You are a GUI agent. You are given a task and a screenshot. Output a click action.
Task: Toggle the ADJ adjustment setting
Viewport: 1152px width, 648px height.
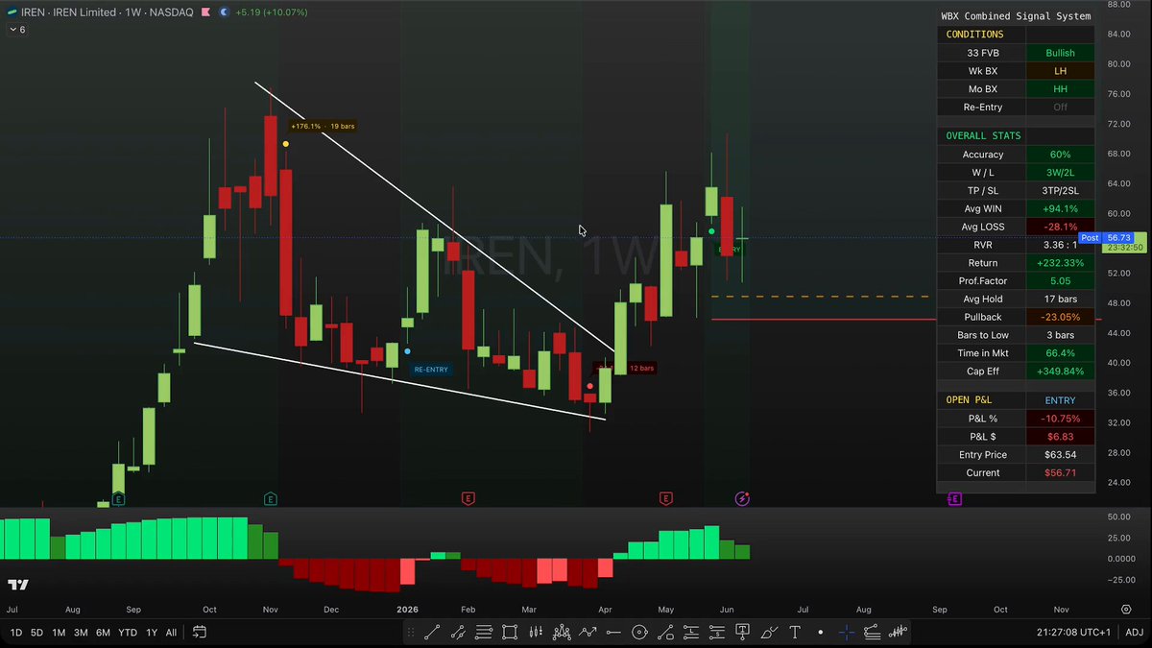point(1134,632)
